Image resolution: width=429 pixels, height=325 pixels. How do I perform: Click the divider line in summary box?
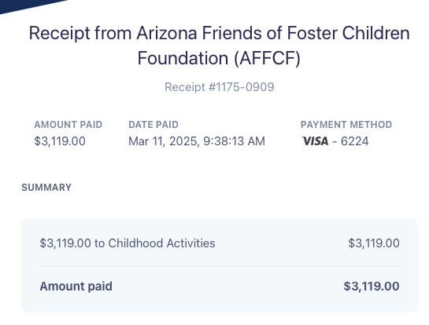[x=220, y=266]
